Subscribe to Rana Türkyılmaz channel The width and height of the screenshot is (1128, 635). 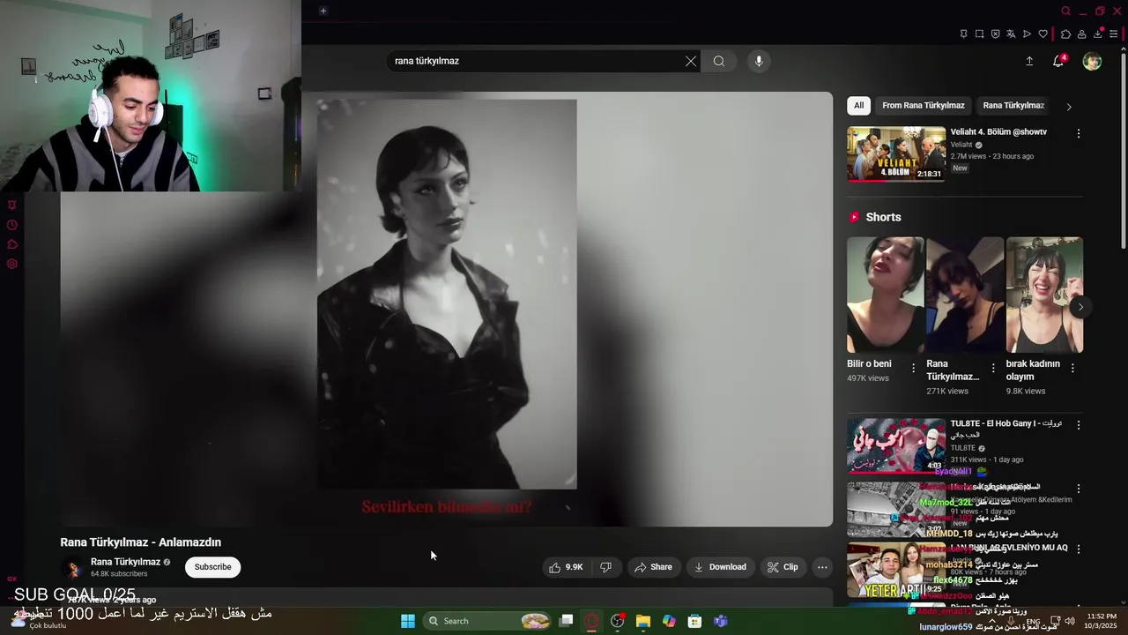click(x=212, y=567)
